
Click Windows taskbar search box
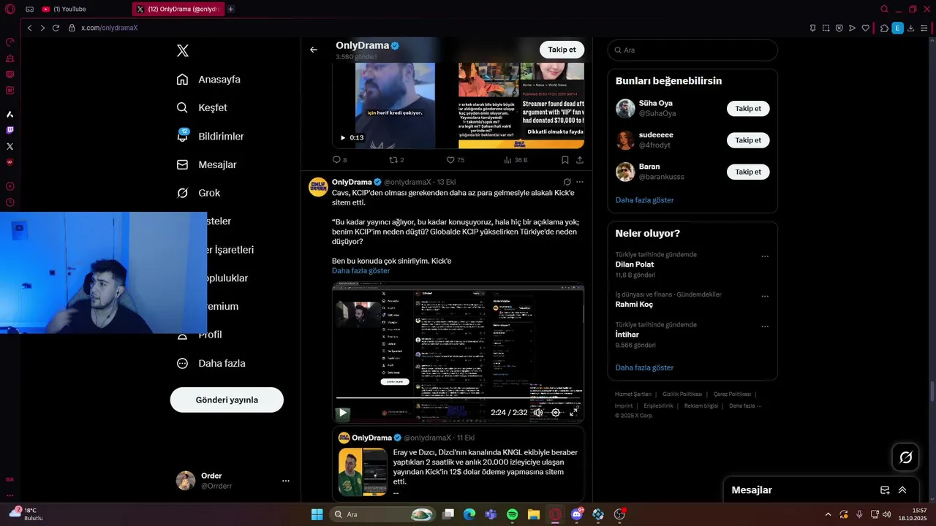click(x=383, y=514)
